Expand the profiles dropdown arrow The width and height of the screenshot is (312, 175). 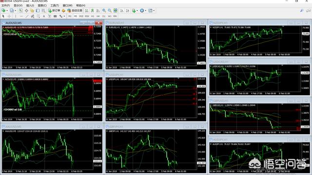[x=16, y=11]
